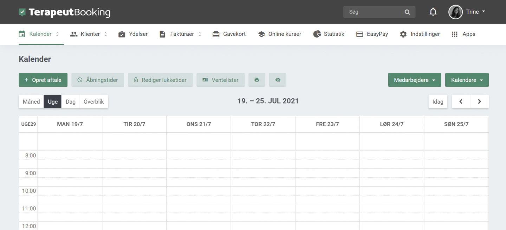The width and height of the screenshot is (506, 230).
Task: Select the Dag view toggle
Action: click(x=71, y=101)
